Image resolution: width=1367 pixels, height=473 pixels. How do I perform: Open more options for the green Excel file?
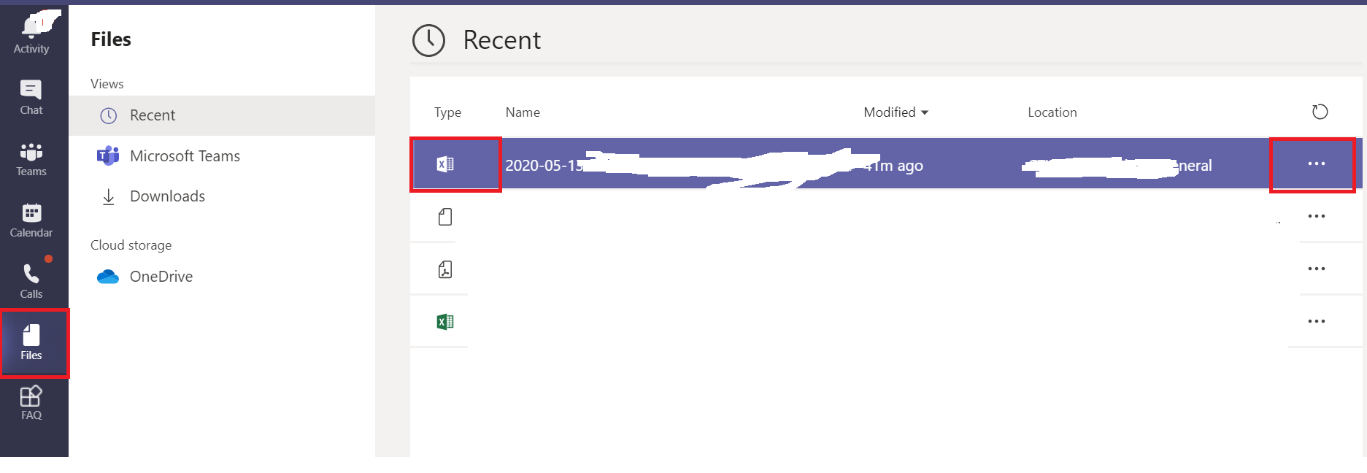[x=1316, y=322]
